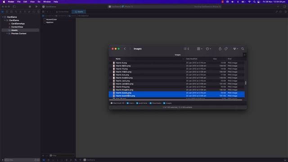The width and height of the screenshot is (288, 162).
Task: Show Xcode project navigator icon
Action: pos(3,12)
